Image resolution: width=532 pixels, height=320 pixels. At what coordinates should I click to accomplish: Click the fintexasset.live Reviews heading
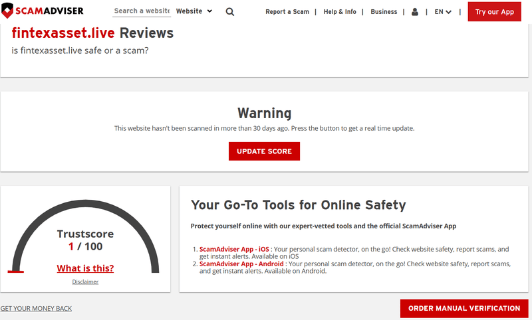tap(92, 33)
